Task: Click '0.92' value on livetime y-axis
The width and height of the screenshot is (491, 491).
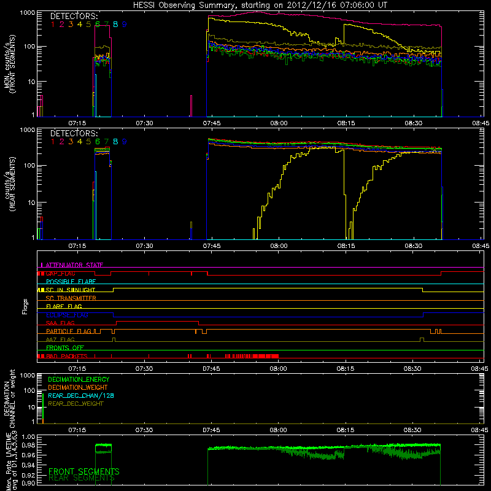Action: click(28, 474)
